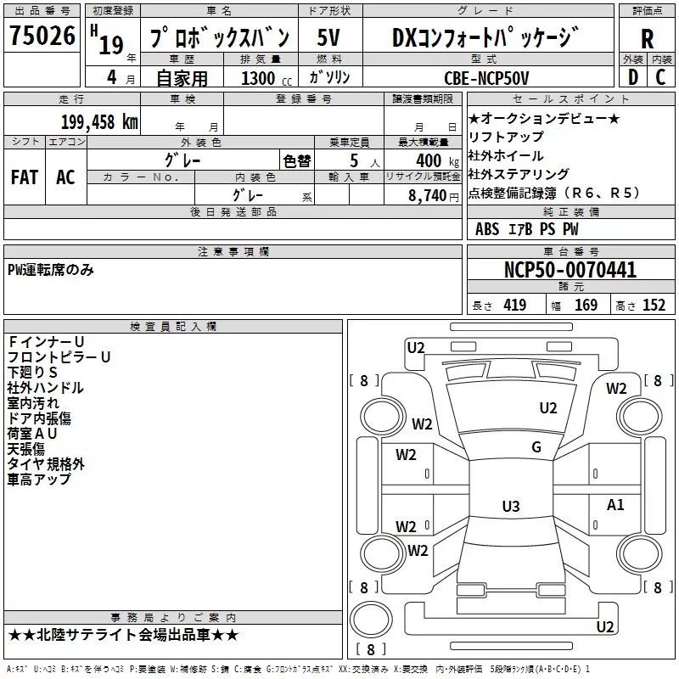Click the recycle deposit 8,740円
679x679 pixels.
pos(434,196)
